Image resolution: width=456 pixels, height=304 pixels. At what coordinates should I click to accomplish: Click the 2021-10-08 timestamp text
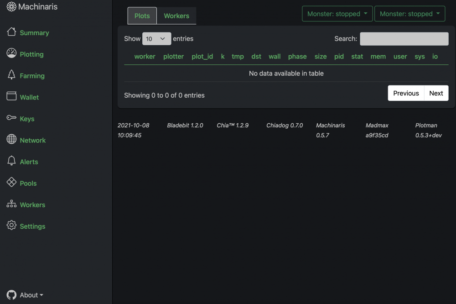[x=133, y=130]
